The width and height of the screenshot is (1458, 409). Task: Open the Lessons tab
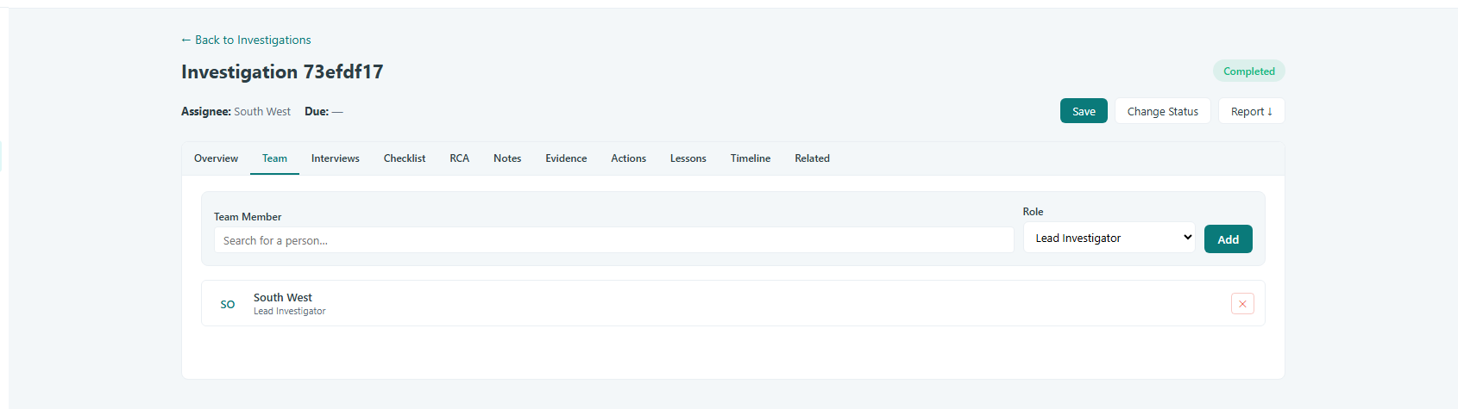click(688, 158)
